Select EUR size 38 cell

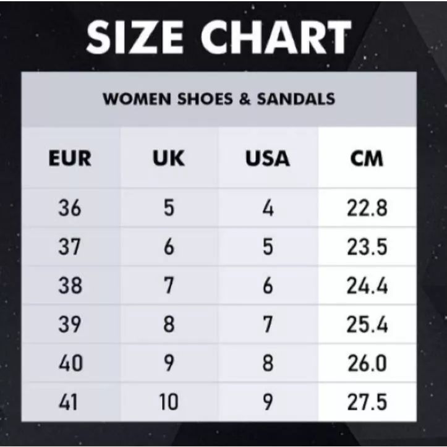69,286
